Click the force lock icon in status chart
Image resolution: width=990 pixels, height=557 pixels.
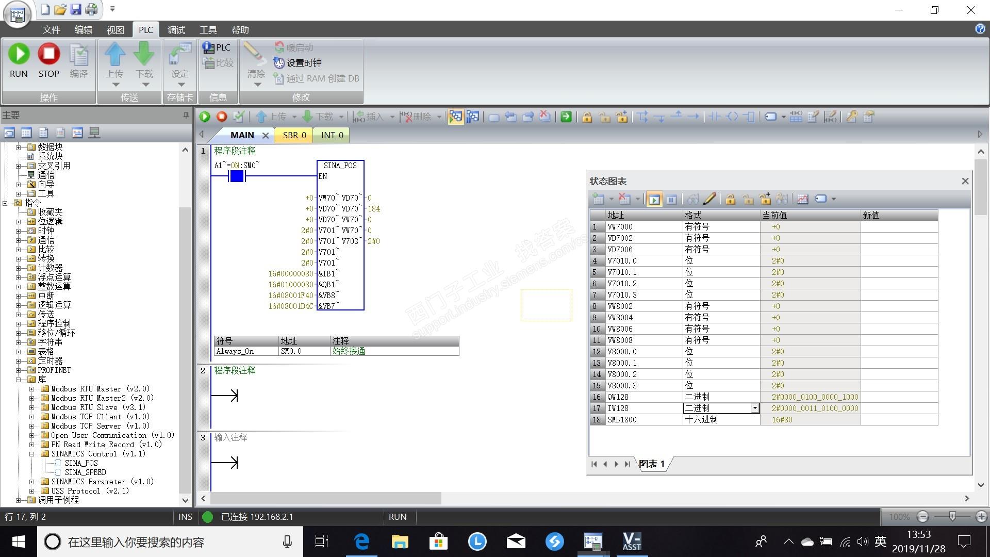(x=730, y=199)
